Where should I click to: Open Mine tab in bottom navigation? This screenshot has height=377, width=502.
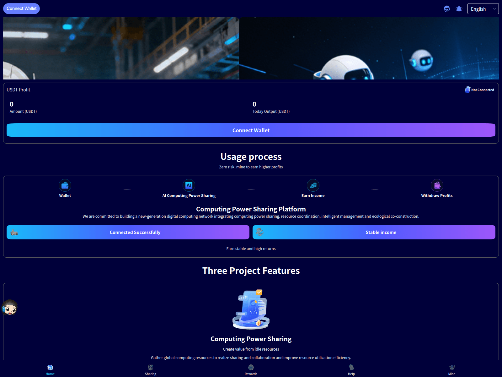452,370
